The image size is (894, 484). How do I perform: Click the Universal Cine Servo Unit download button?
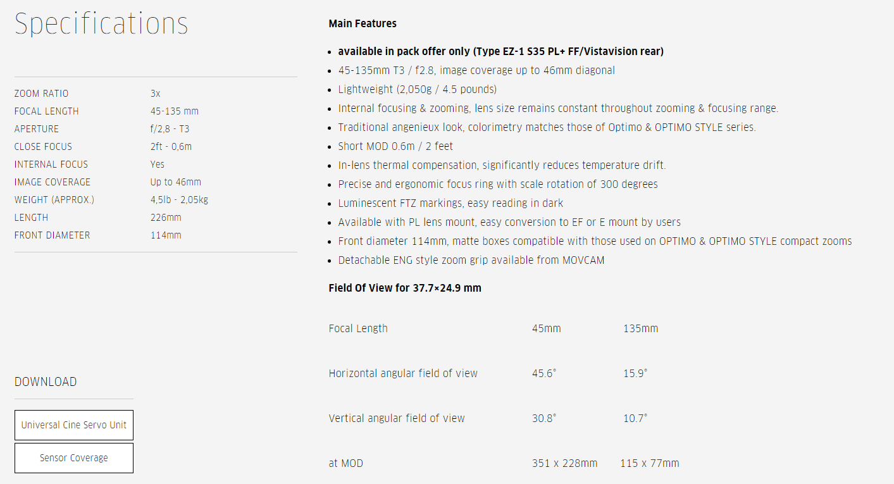[x=74, y=425]
